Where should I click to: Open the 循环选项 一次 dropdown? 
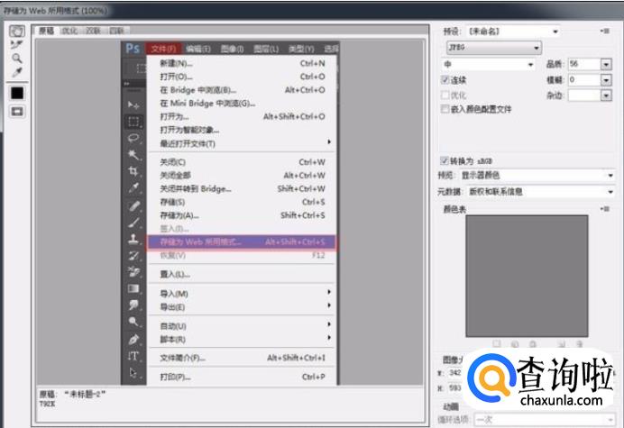tap(545, 420)
